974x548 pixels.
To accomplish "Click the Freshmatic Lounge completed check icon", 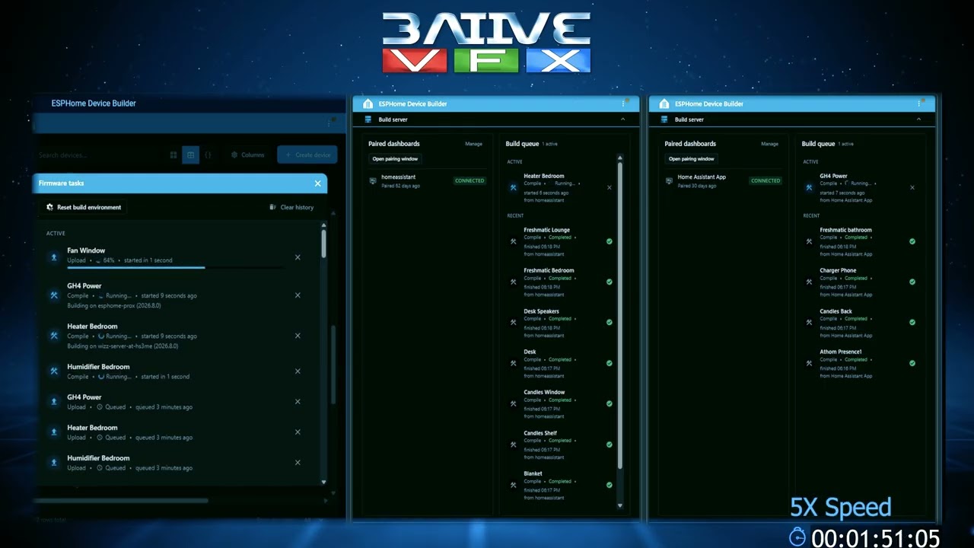I will [609, 241].
